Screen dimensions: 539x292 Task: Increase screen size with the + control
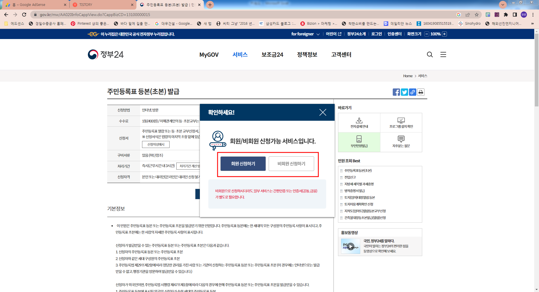point(444,34)
